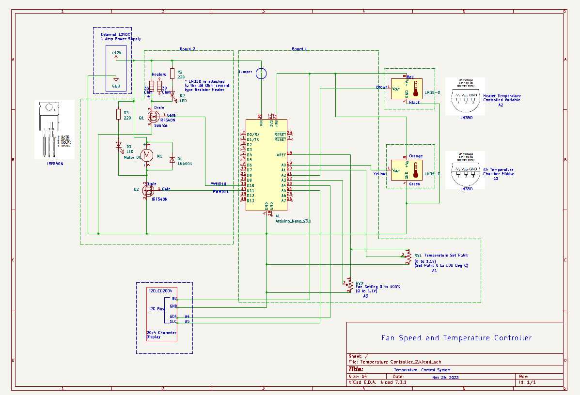Click the file name 'Temperature Controller_2.kicad_sch'
The image size is (580, 395).
coord(401,362)
